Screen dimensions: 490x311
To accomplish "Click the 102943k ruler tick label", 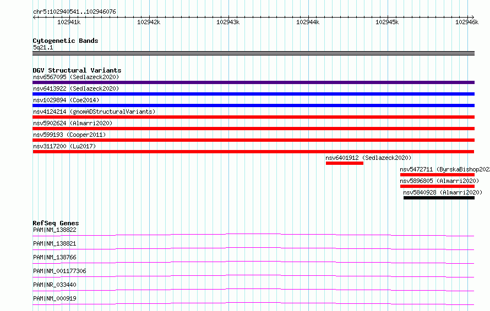I will point(228,22).
